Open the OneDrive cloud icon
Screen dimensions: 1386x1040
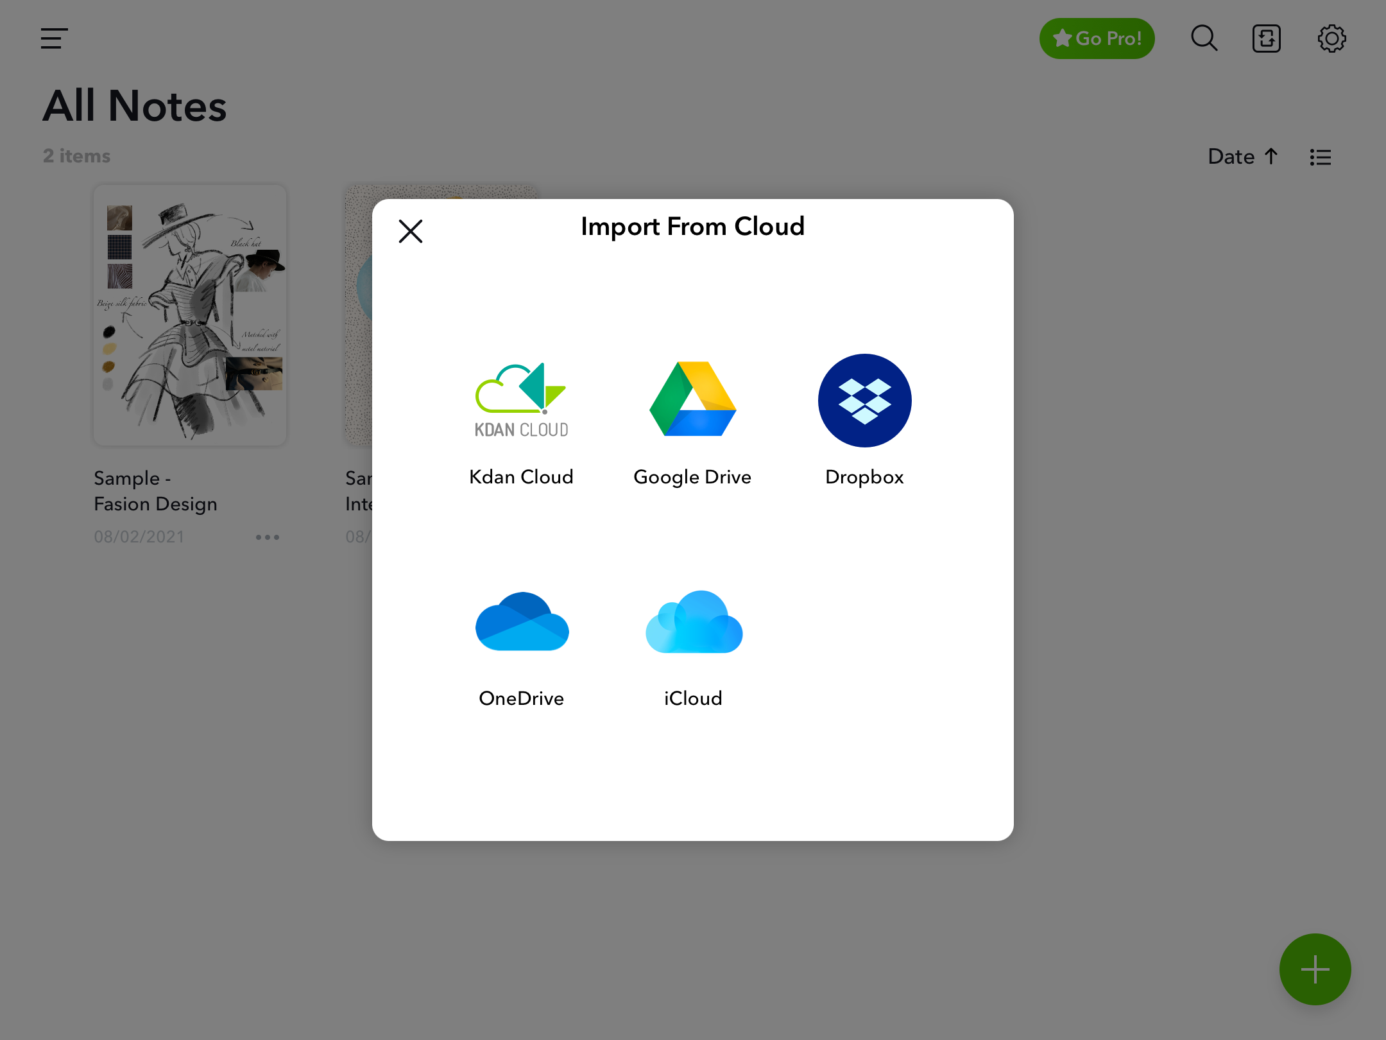click(522, 621)
